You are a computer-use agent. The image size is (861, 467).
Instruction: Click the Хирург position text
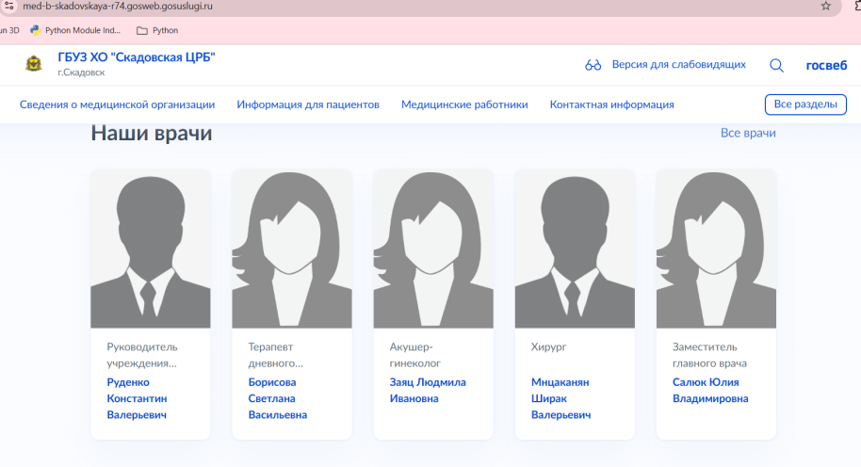coord(548,346)
